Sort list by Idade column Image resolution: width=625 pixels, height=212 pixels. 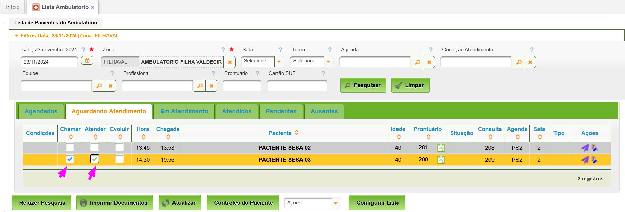(x=399, y=137)
